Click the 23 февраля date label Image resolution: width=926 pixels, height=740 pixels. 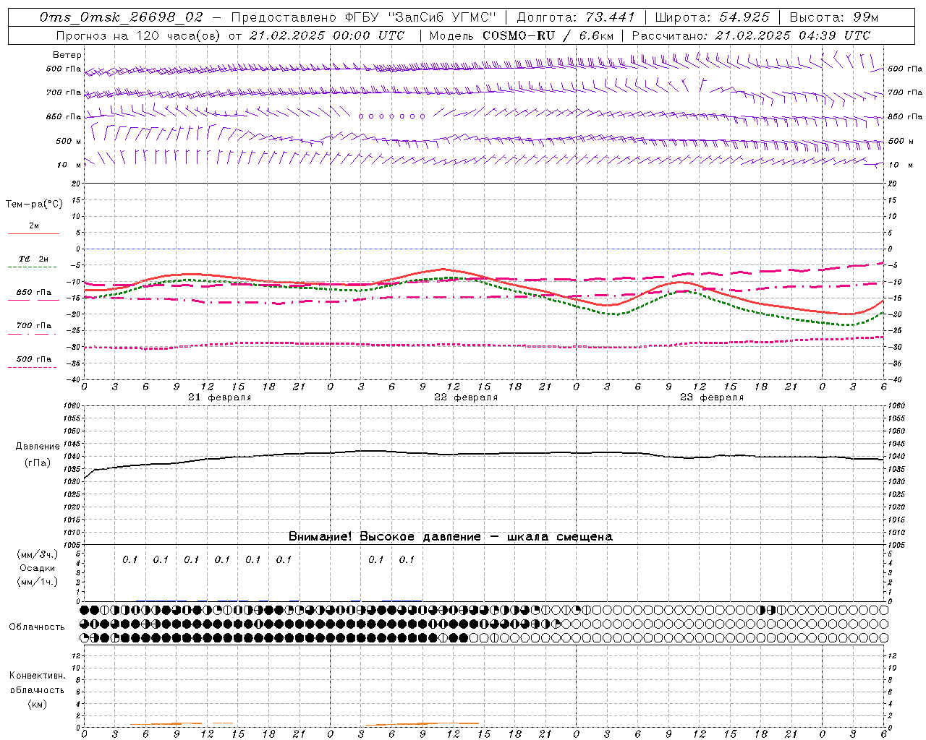[x=712, y=397]
